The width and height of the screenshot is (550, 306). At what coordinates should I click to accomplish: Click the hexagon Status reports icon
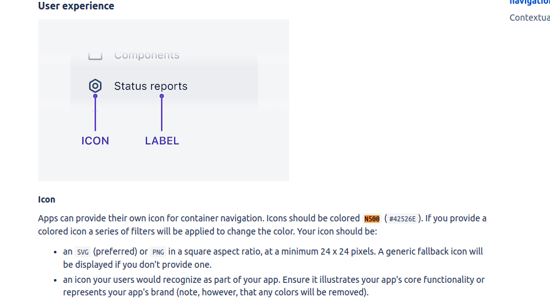(x=95, y=86)
